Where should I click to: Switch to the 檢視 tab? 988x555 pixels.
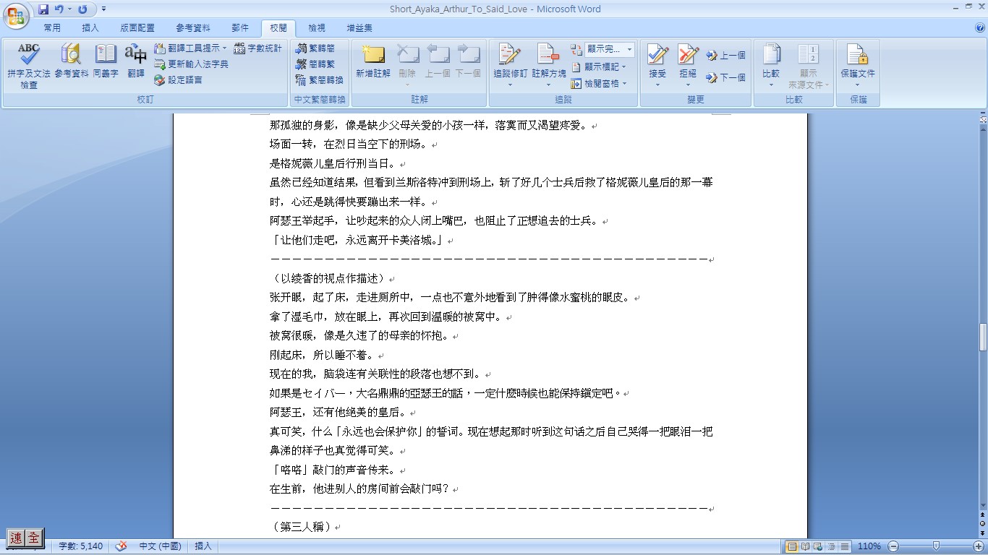tap(317, 28)
